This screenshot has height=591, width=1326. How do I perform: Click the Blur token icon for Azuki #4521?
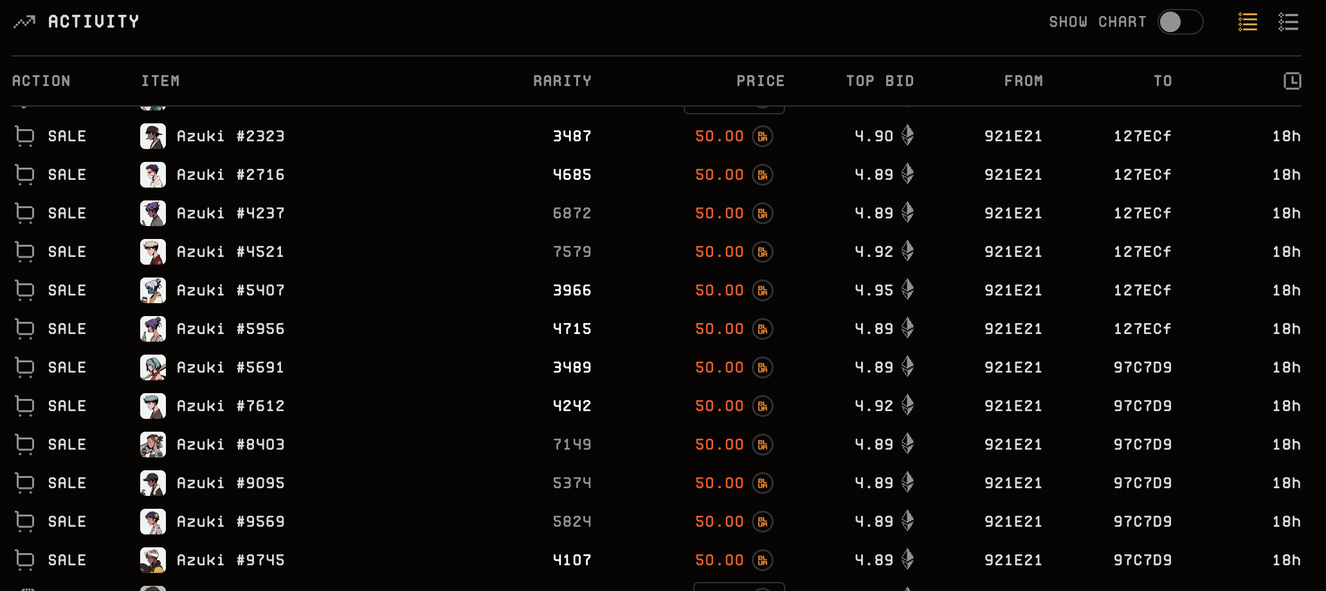coord(763,252)
